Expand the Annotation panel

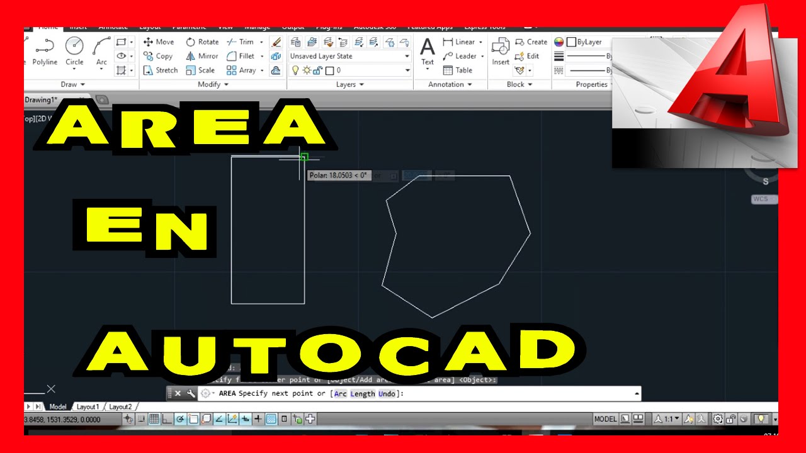pos(450,84)
